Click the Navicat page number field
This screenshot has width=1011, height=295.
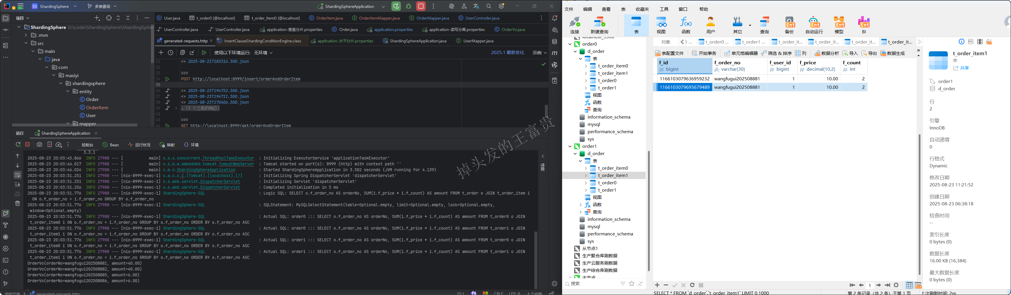click(x=870, y=285)
